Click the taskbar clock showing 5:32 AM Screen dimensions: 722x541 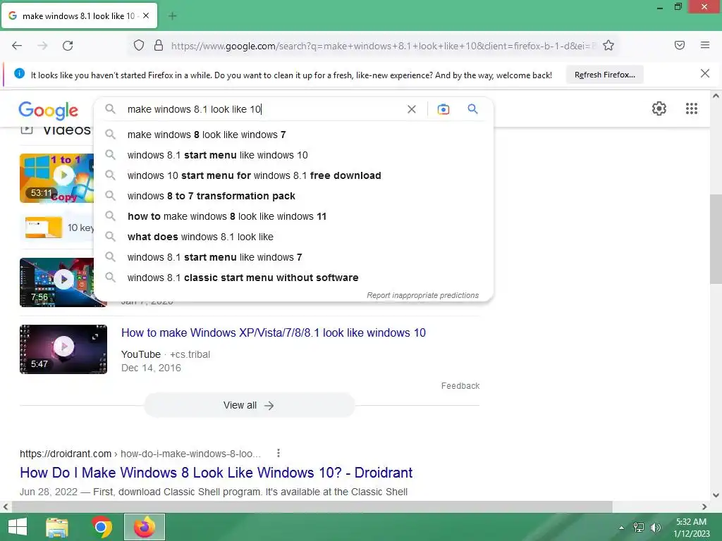click(x=691, y=527)
